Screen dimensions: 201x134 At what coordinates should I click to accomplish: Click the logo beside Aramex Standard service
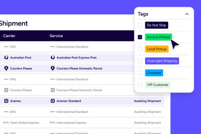52,101
